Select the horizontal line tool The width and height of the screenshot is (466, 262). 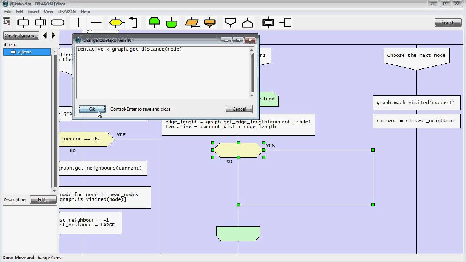(96, 23)
